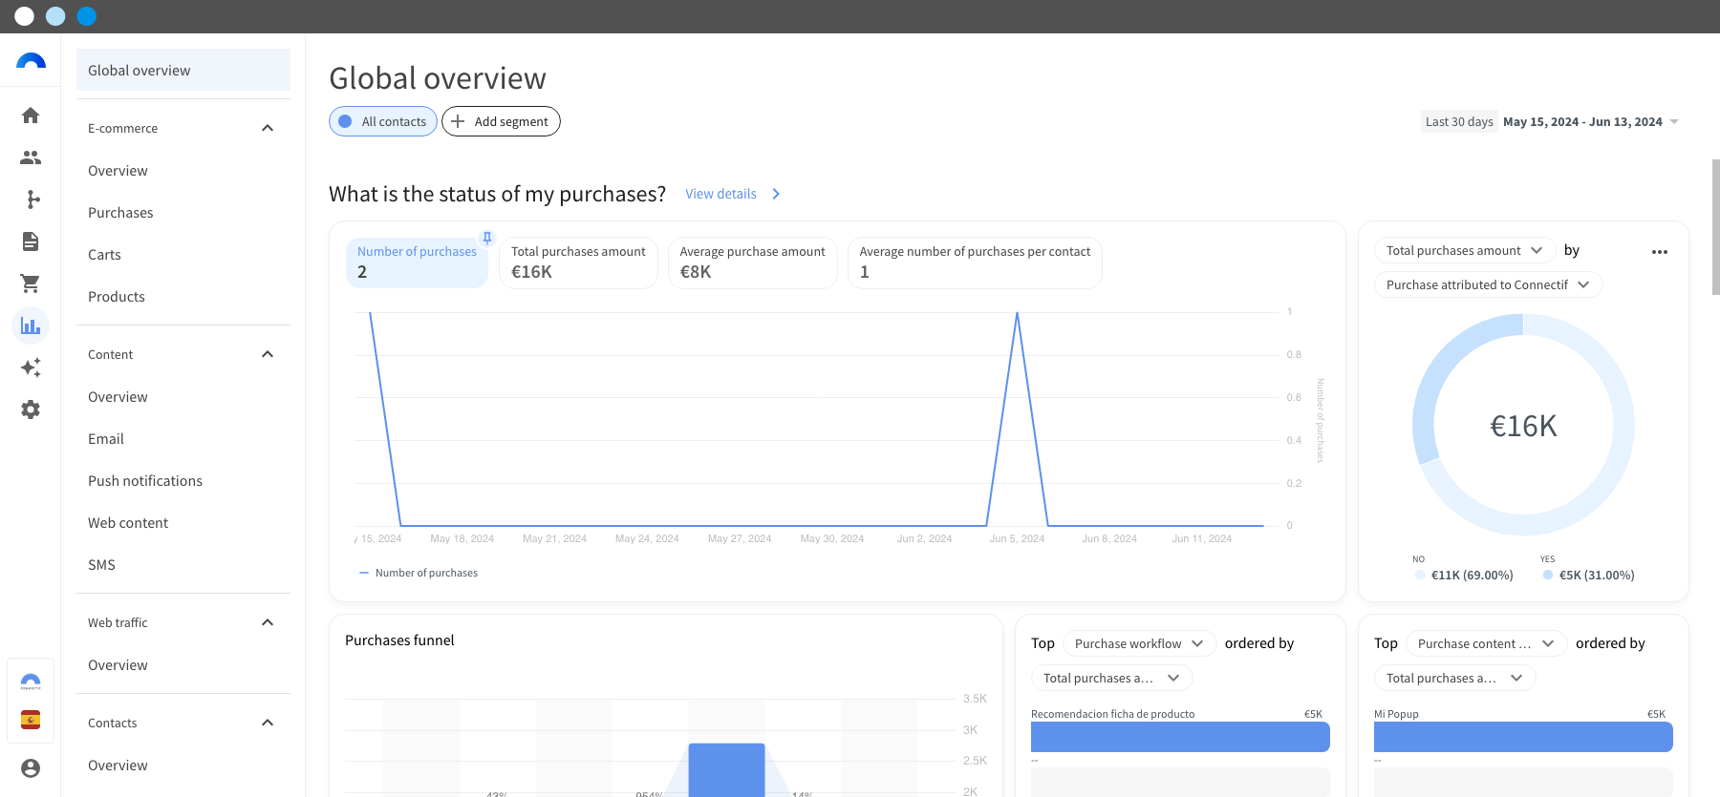1720x797 pixels.
Task: Select Average purchase amount metric tab
Action: pos(752,262)
